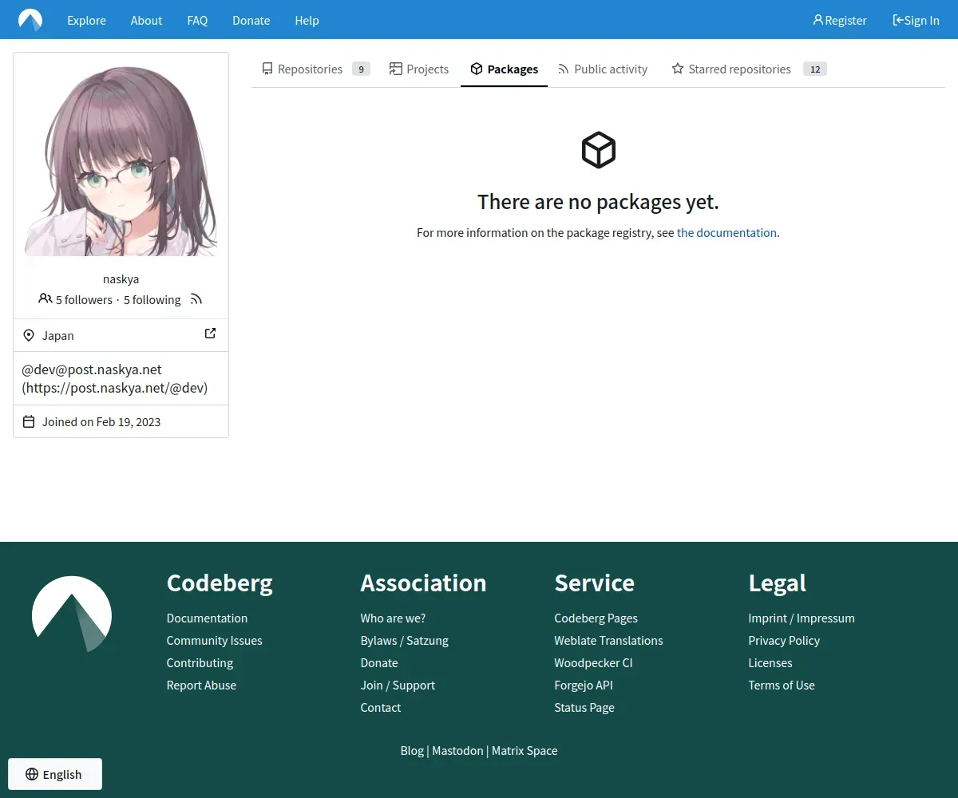Open Codeberg Pages link
This screenshot has height=798, width=958.
[596, 618]
